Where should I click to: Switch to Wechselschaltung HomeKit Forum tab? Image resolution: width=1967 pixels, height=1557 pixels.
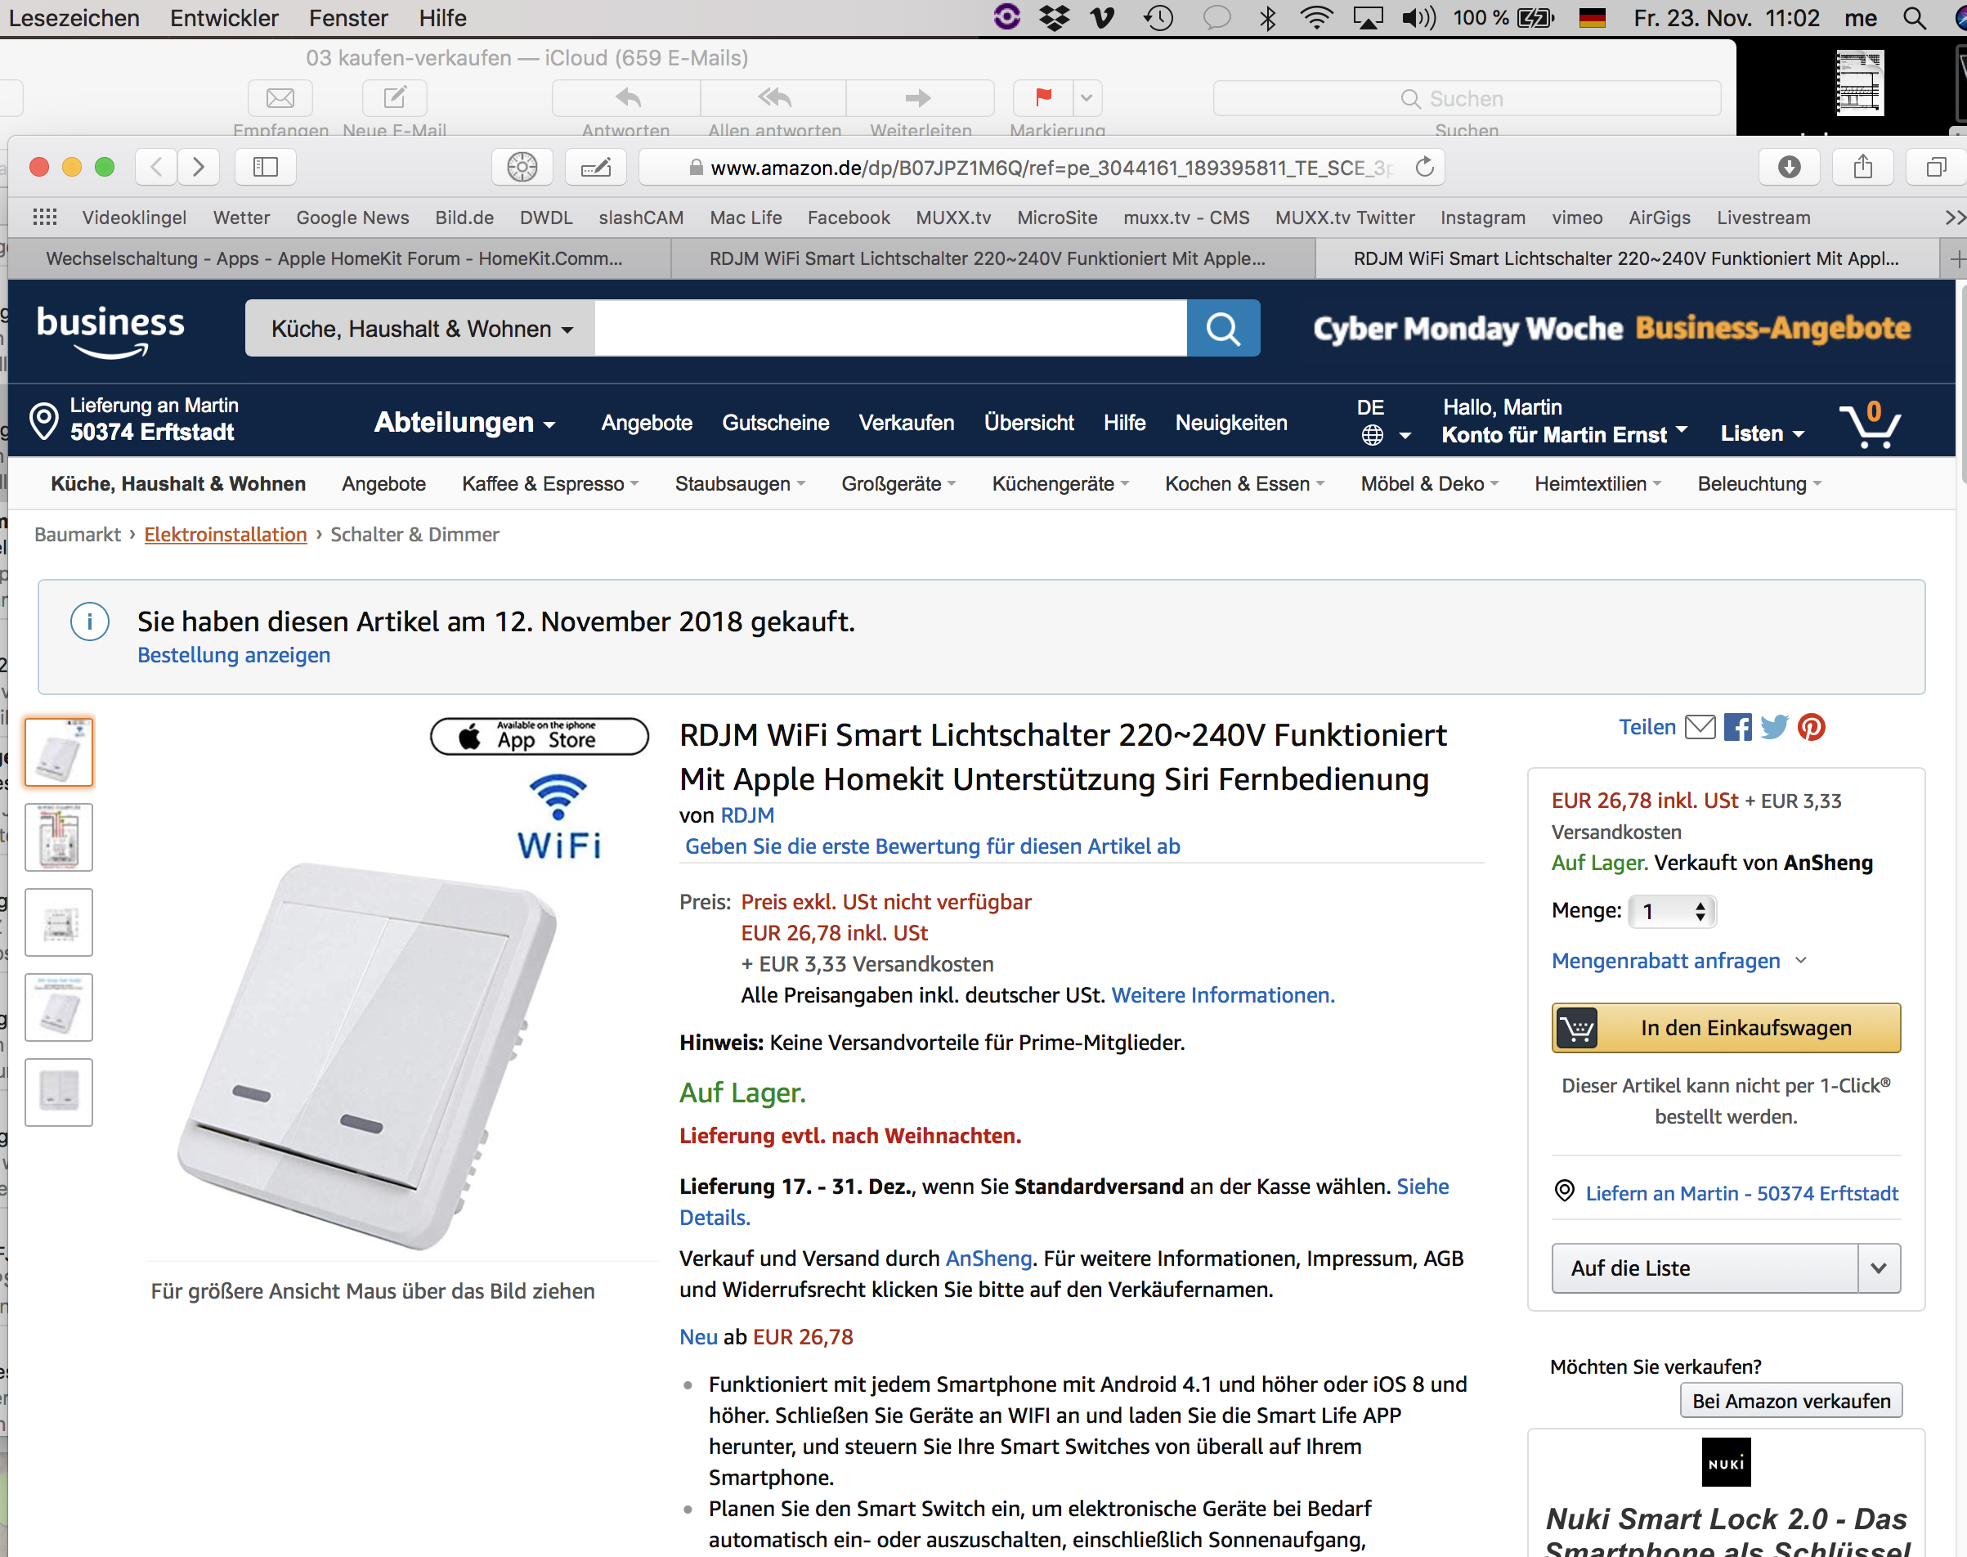(x=334, y=259)
